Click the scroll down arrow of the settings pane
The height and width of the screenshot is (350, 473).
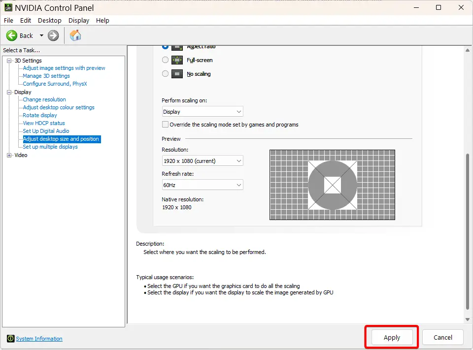pos(468,319)
